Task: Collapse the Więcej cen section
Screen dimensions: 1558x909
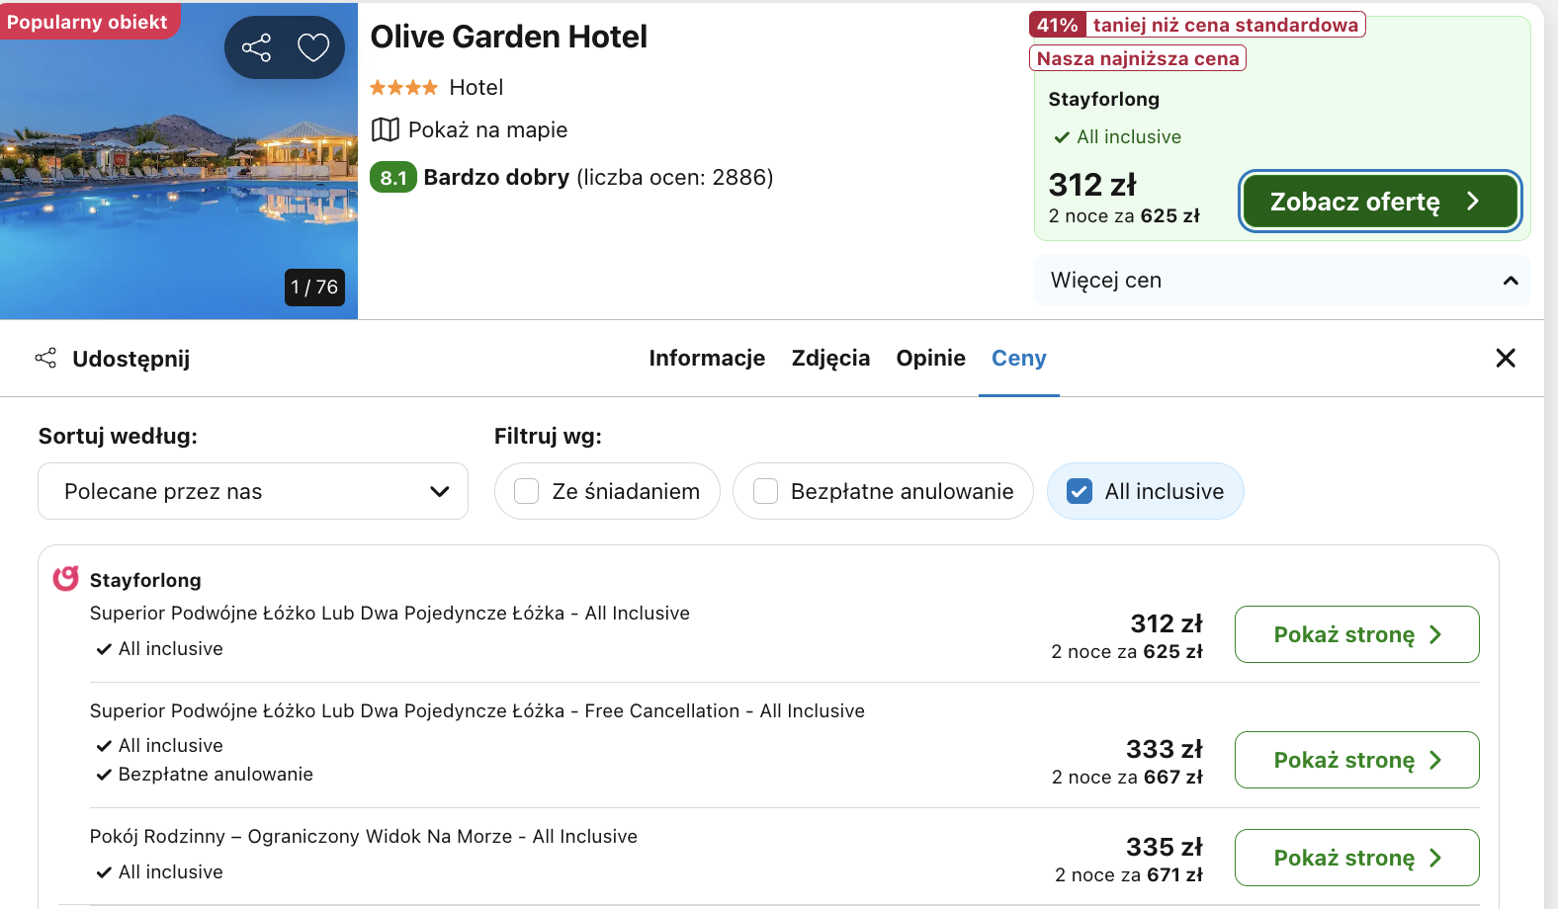Action: click(x=1282, y=281)
